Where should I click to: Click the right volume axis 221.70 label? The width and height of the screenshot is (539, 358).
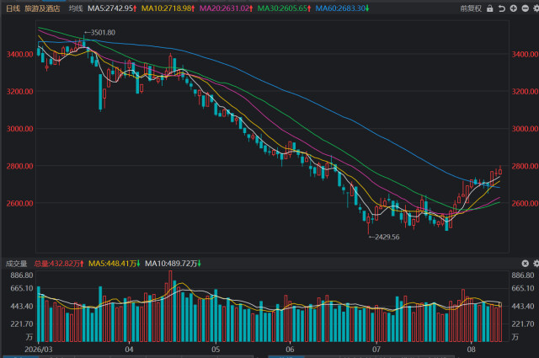523,324
